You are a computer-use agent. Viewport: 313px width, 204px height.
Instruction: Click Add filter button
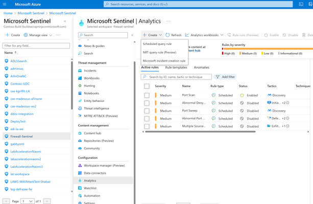225,77
